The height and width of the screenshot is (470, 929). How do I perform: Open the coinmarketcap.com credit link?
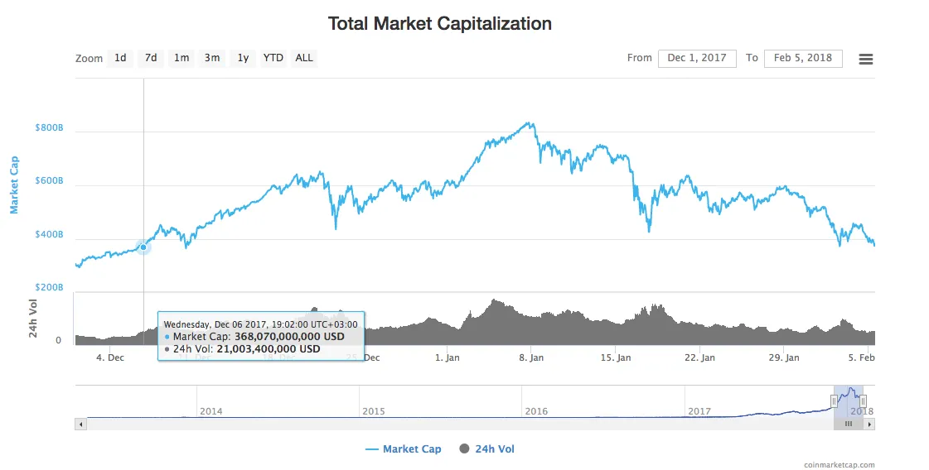[839, 465]
